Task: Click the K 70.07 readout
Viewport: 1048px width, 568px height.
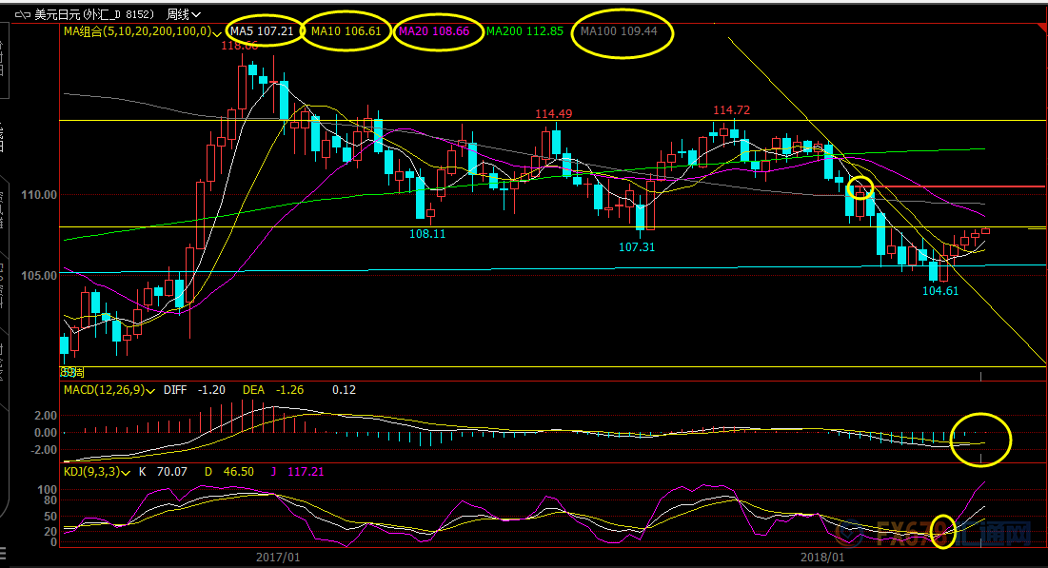Action: point(163,472)
